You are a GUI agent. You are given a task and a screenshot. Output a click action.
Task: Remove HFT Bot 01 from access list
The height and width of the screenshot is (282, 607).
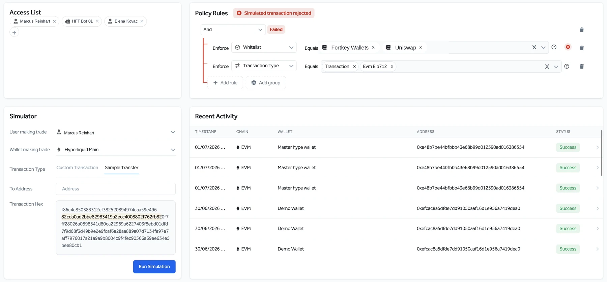click(97, 21)
